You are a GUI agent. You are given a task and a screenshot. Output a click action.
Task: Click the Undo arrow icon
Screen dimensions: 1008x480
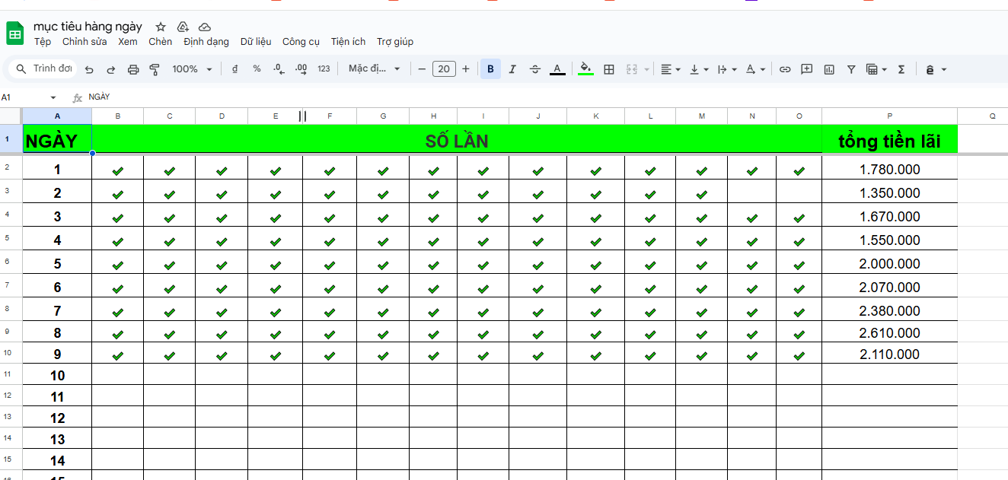(89, 69)
